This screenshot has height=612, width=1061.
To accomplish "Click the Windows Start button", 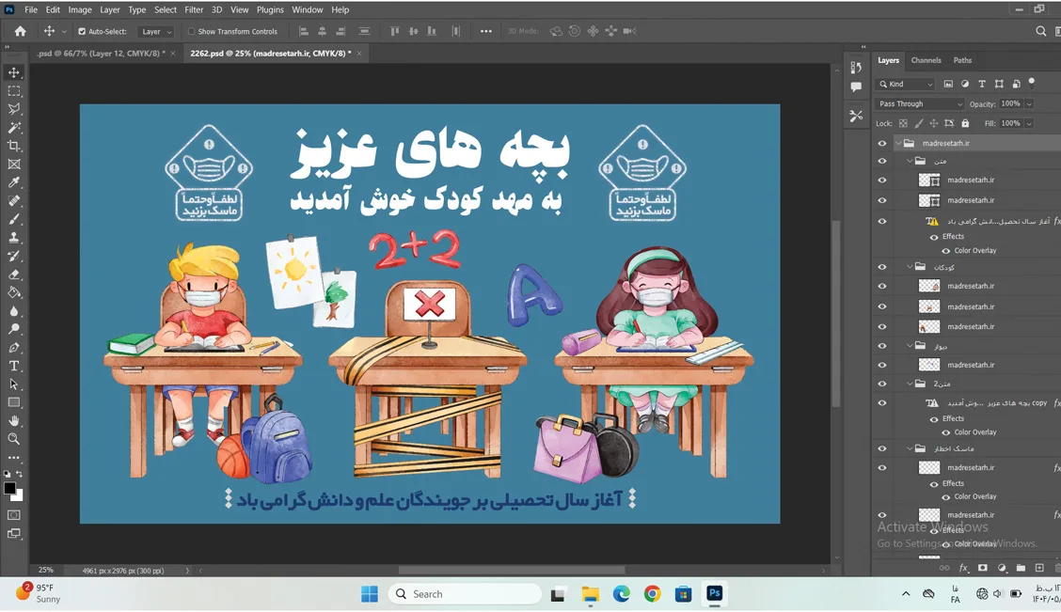I will coord(370,594).
